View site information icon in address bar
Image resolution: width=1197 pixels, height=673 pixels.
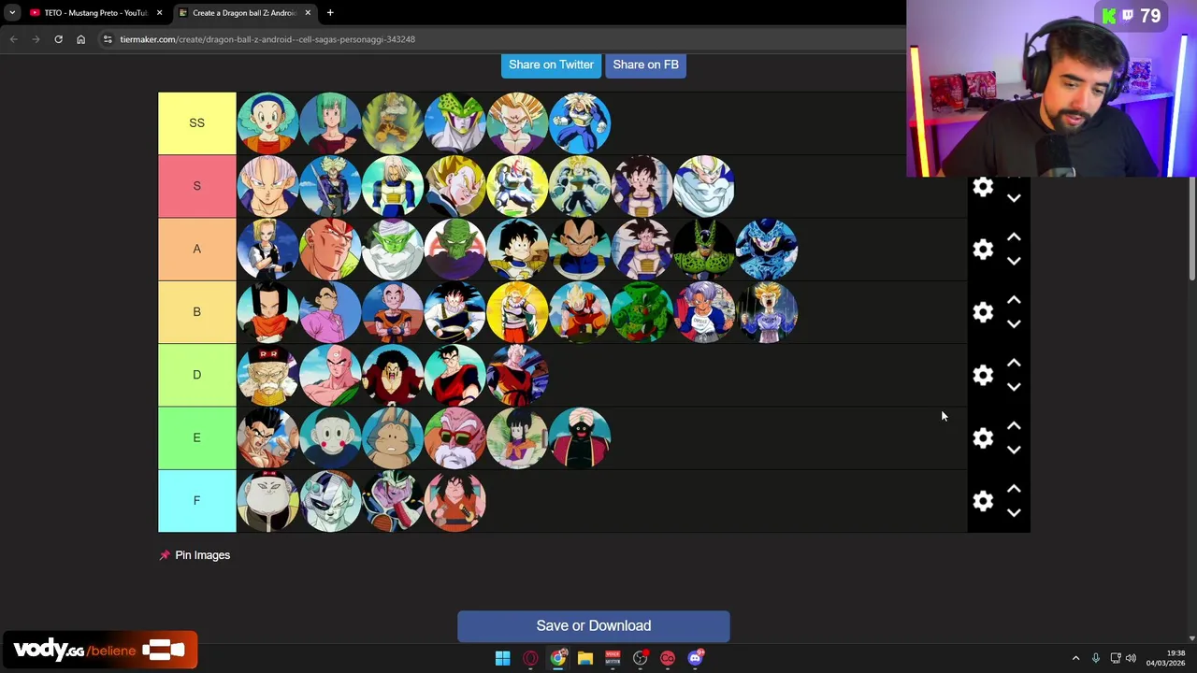(108, 39)
